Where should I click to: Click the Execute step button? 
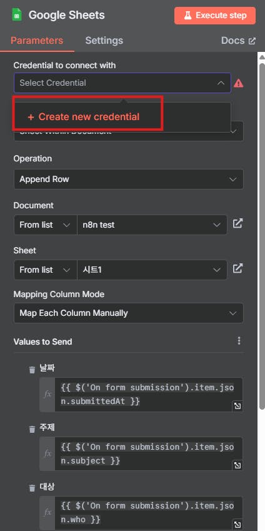pyautogui.click(x=215, y=16)
